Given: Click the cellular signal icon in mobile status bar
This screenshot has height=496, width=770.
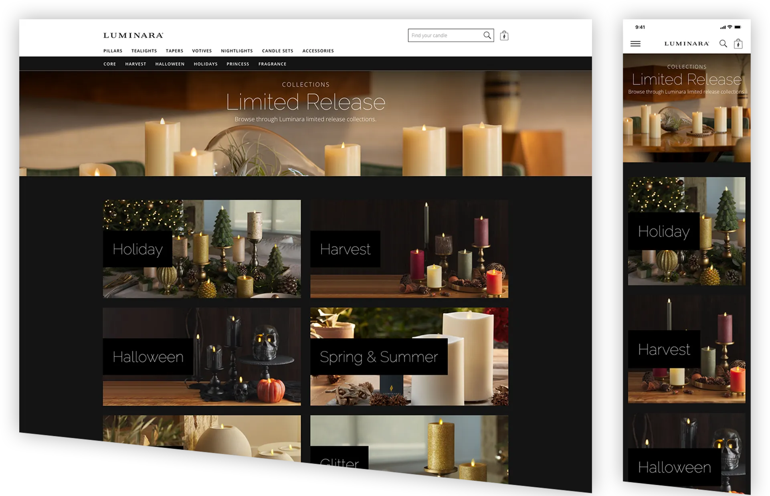Looking at the screenshot, I should (x=723, y=27).
